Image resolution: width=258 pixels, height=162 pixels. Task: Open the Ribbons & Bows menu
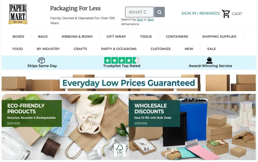77,37
